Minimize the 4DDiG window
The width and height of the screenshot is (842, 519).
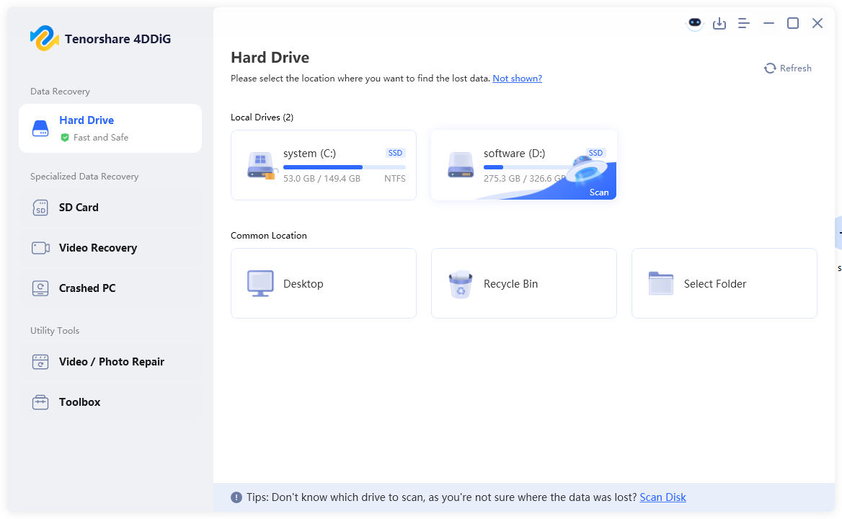coord(768,23)
